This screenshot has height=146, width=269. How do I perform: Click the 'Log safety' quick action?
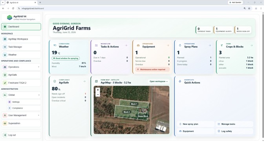(234, 131)
